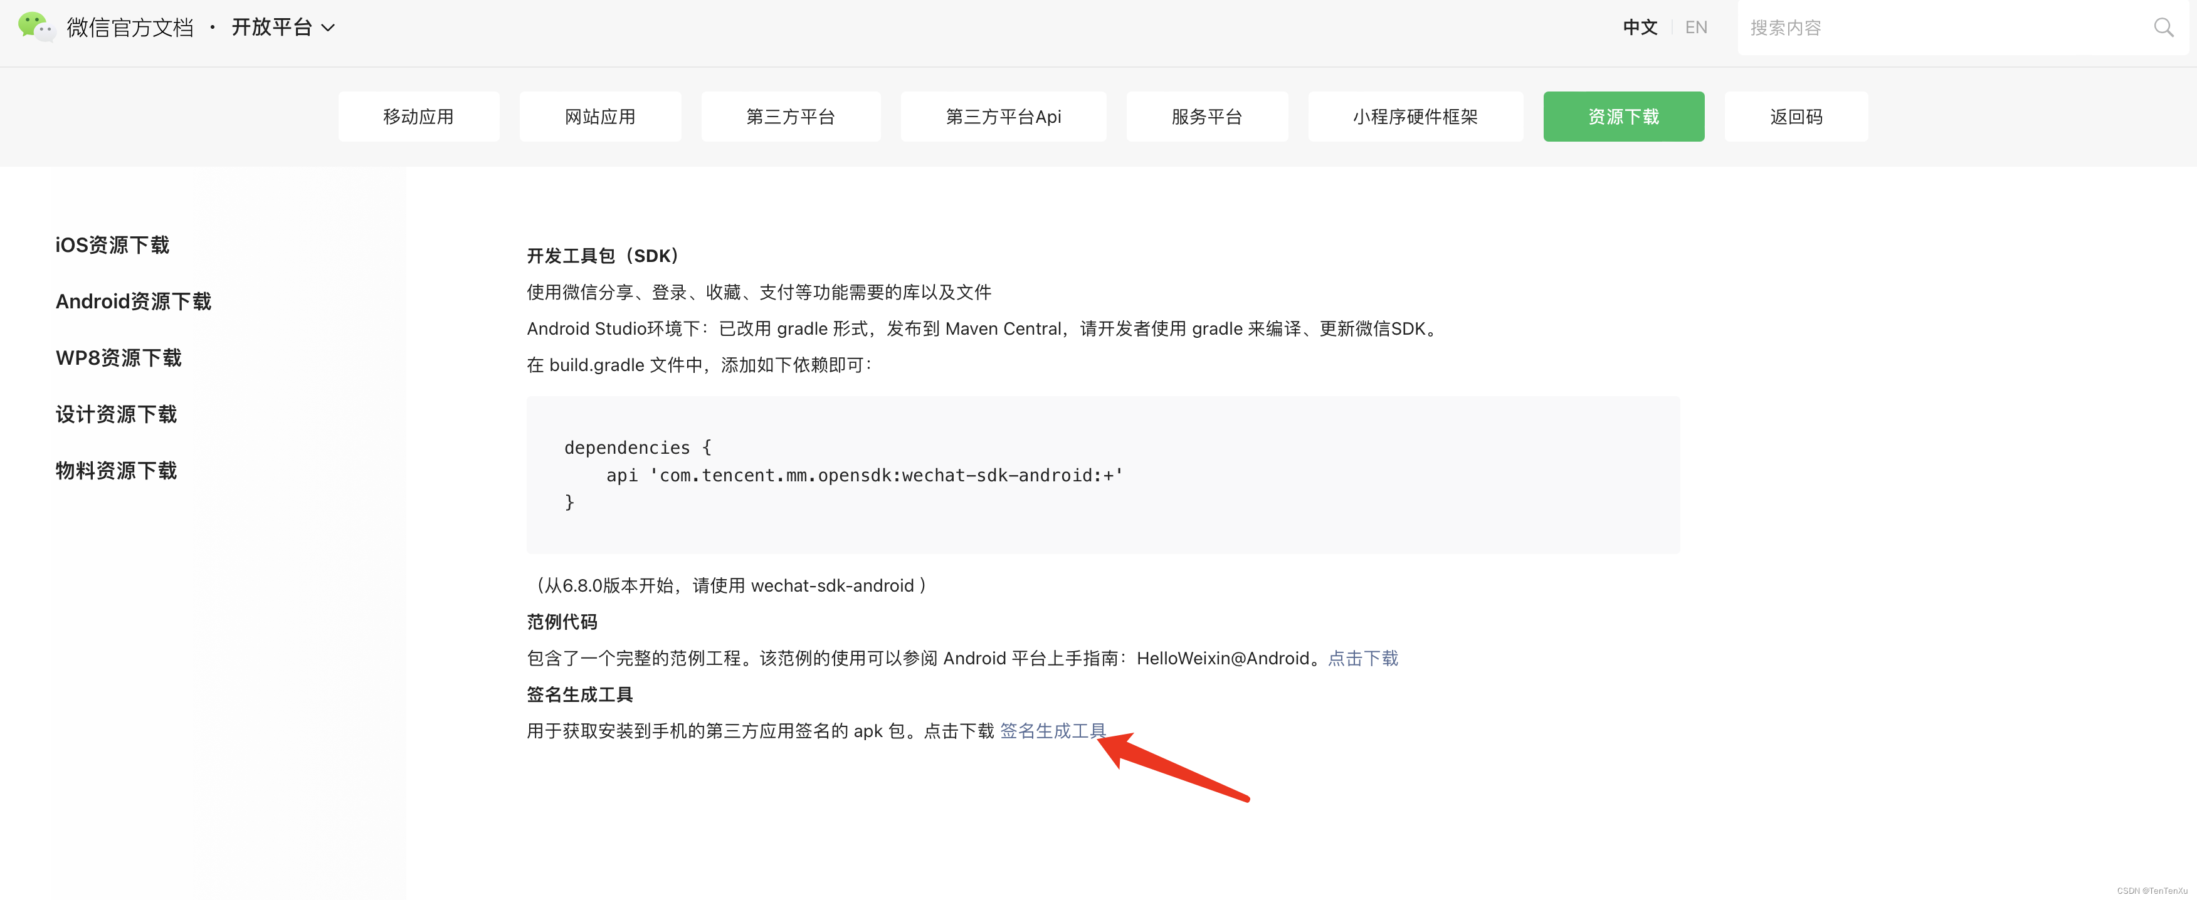Select 设计资源下载 in sidebar
The image size is (2197, 900).
pos(116,414)
